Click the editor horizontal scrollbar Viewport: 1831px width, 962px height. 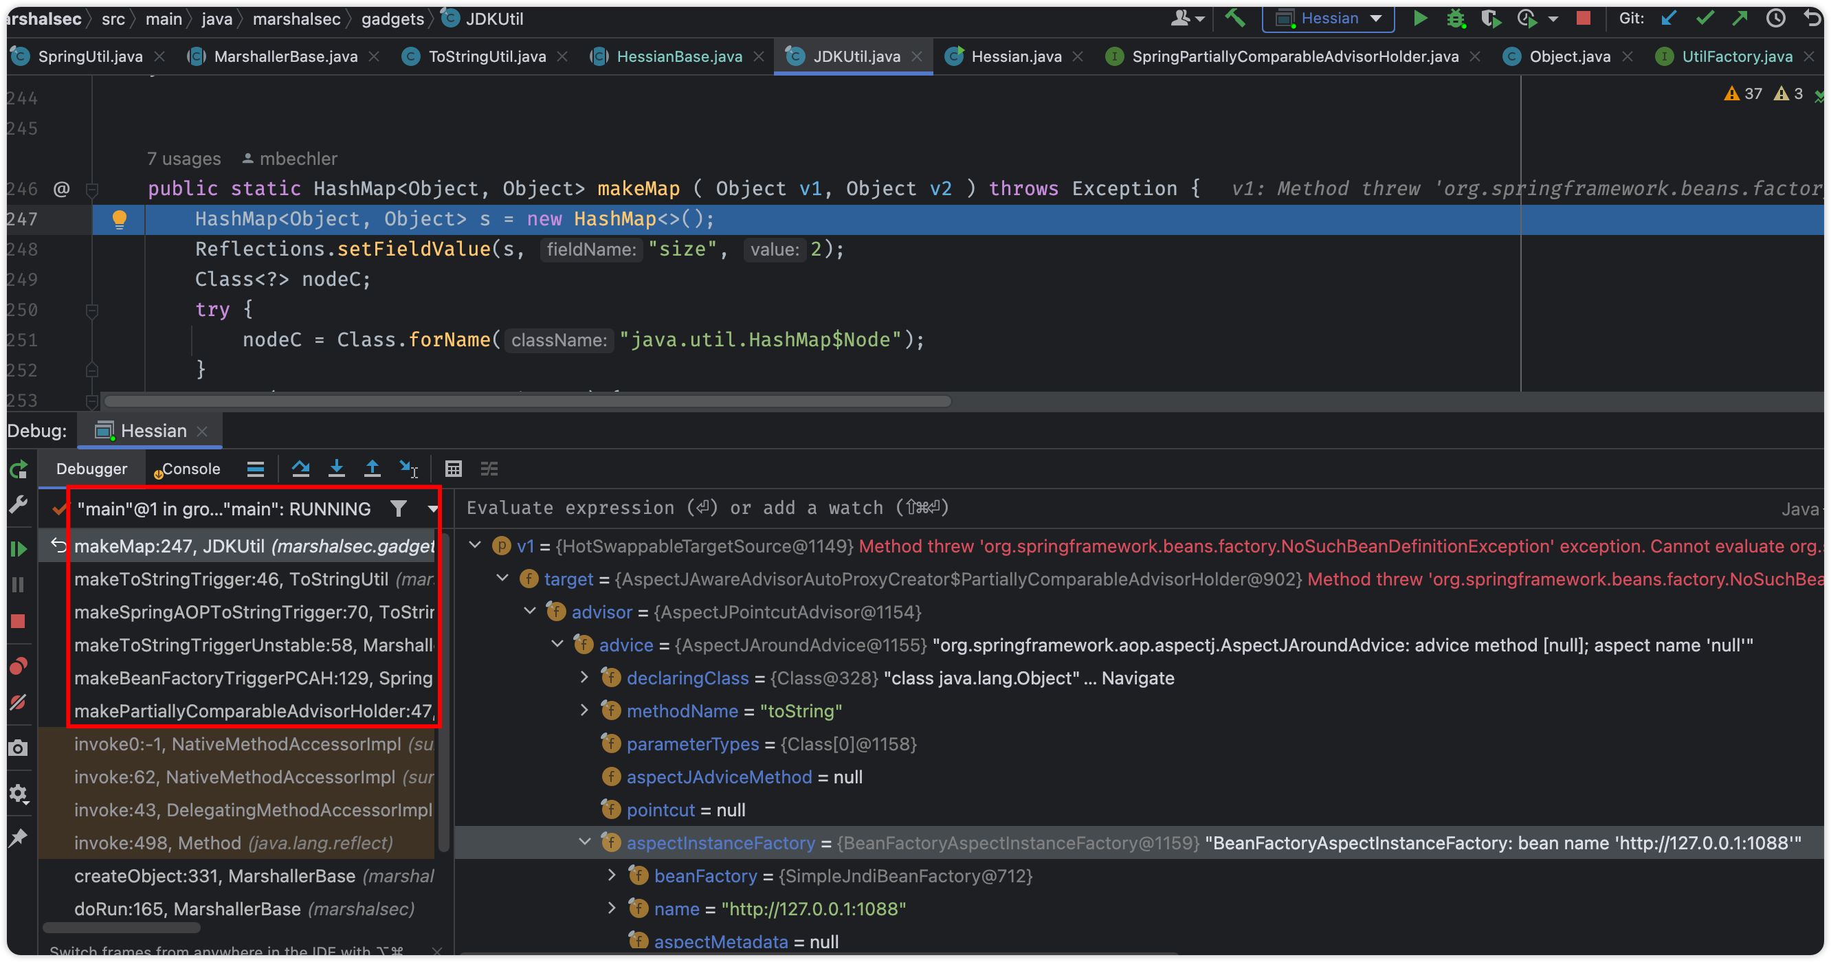[527, 401]
